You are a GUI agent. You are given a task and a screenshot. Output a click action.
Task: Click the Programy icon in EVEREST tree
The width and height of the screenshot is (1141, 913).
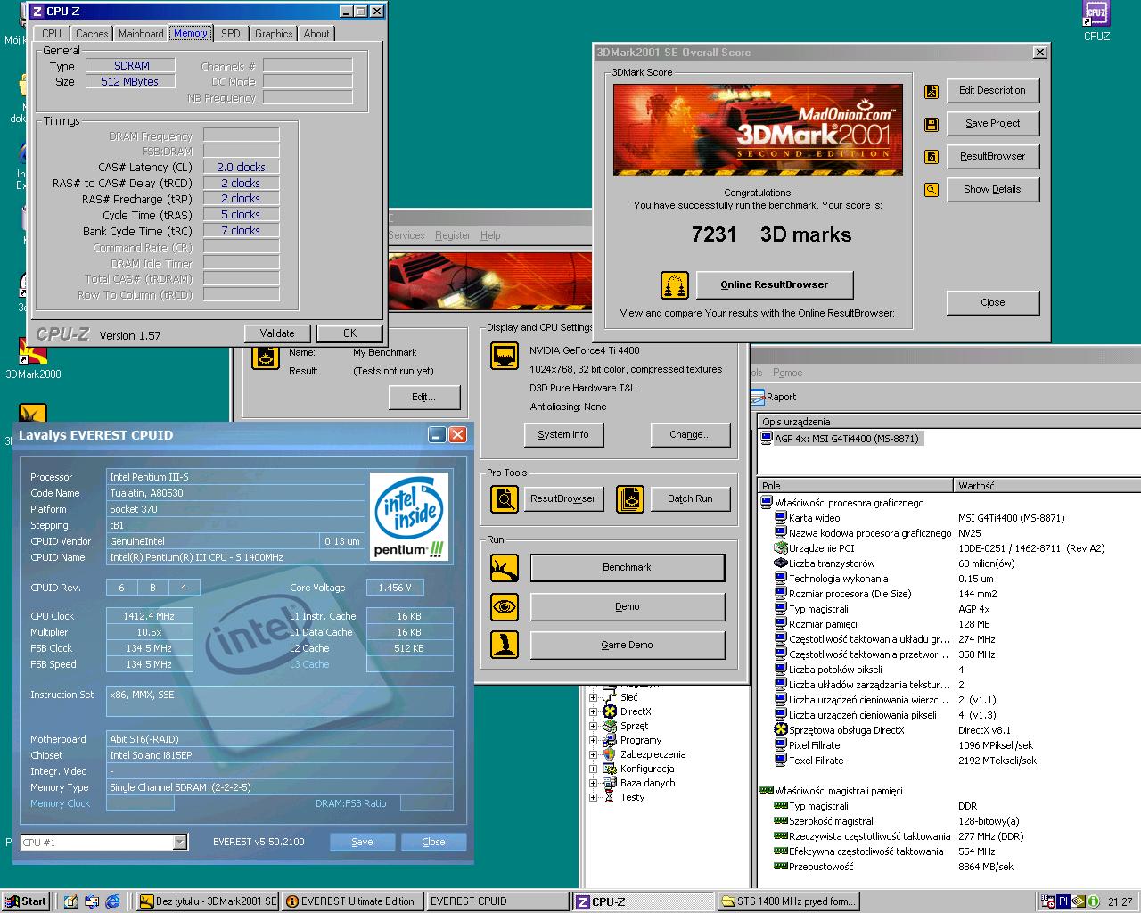click(x=610, y=740)
